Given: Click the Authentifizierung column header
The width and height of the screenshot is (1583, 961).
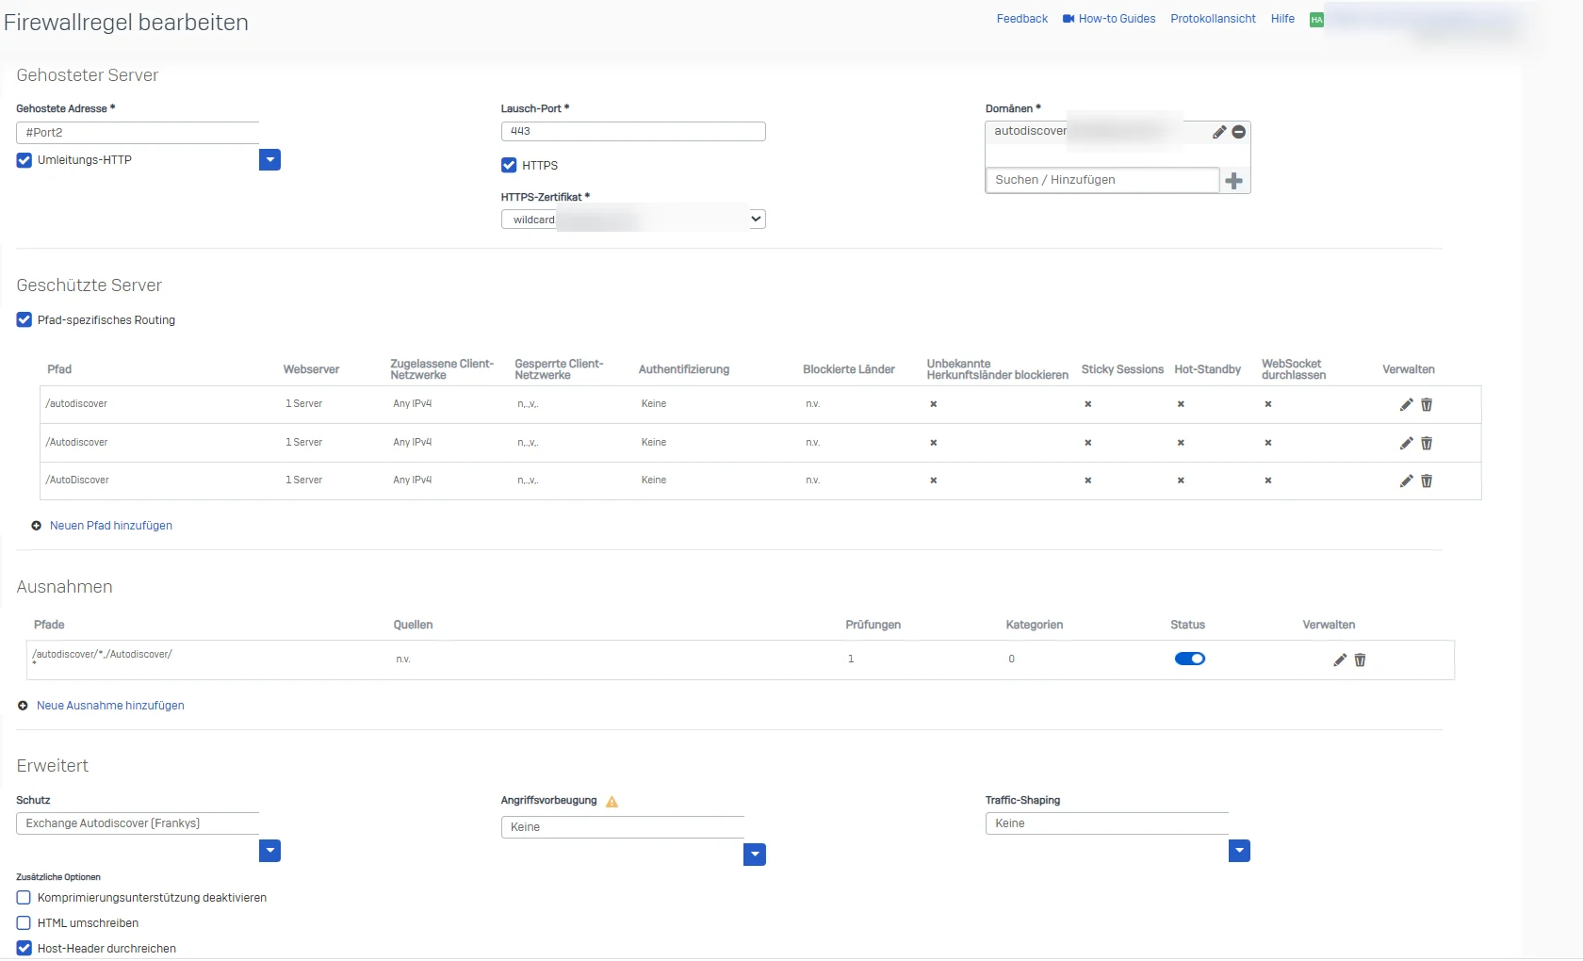Looking at the screenshot, I should pyautogui.click(x=684, y=369).
